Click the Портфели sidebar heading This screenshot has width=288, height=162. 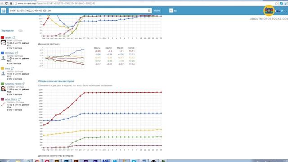point(7,31)
